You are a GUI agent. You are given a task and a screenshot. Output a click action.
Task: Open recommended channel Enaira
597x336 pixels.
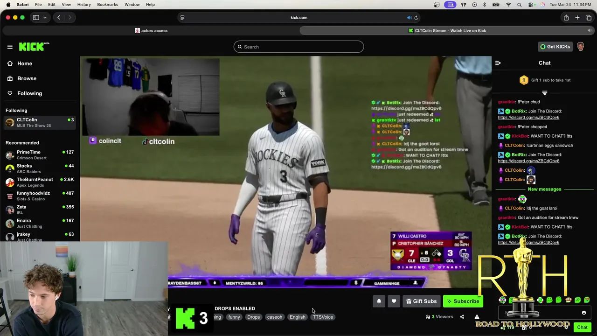[x=40, y=223]
